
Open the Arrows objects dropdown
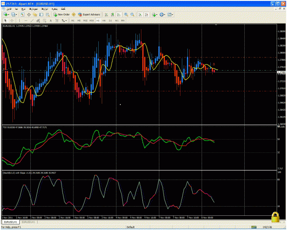[64, 21]
